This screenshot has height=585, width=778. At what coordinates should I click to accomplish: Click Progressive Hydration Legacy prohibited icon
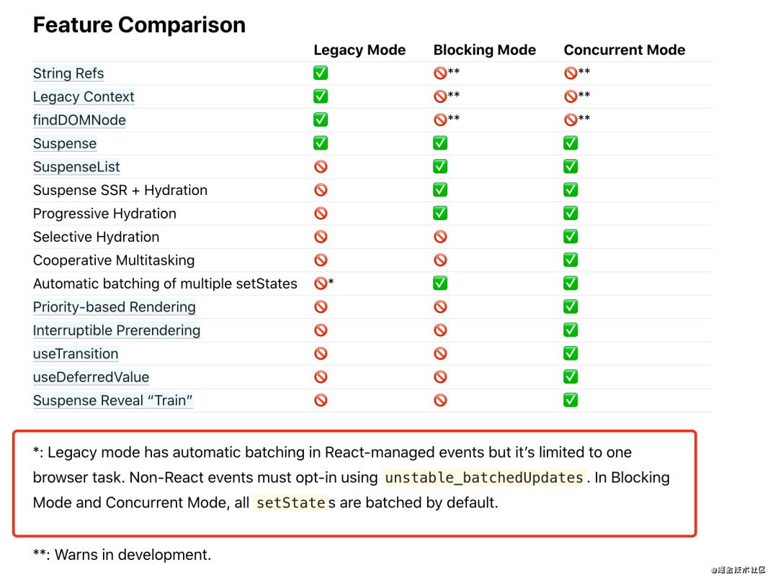[321, 213]
